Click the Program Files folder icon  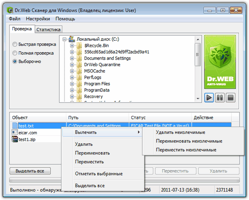[79, 84]
